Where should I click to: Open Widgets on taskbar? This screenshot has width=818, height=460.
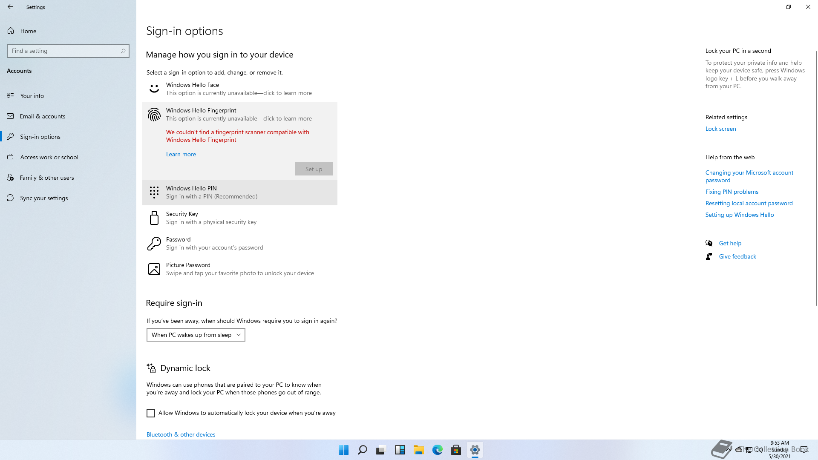click(400, 450)
